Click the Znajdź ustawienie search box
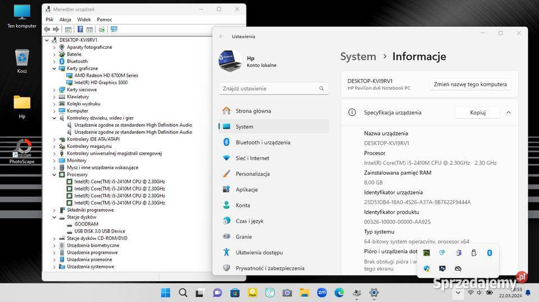Image resolution: width=539 pixels, height=302 pixels. 273,89
